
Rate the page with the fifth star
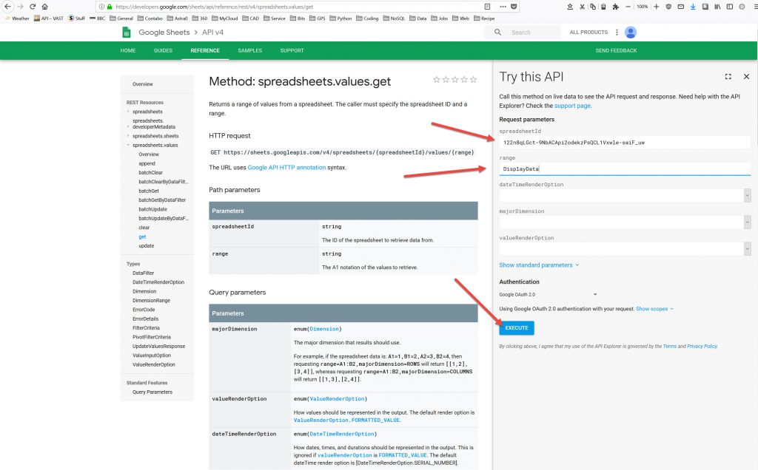(474, 80)
